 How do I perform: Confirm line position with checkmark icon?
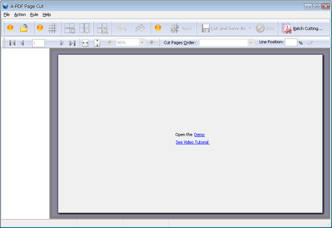(x=310, y=43)
